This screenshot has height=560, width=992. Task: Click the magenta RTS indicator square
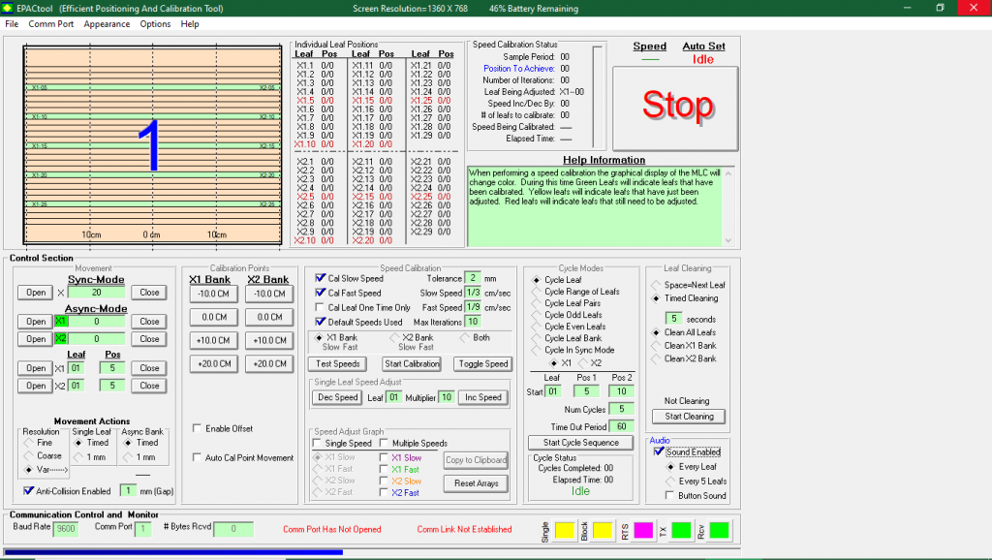coord(642,530)
